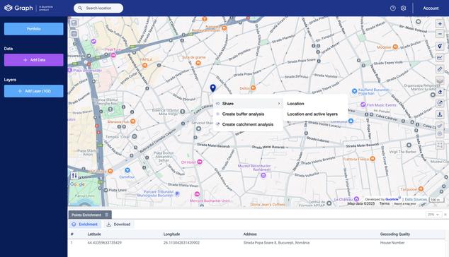This screenshot has width=449, height=257.
Task: Click the Kaufland Bucuresti map marker
Action: pos(355,91)
